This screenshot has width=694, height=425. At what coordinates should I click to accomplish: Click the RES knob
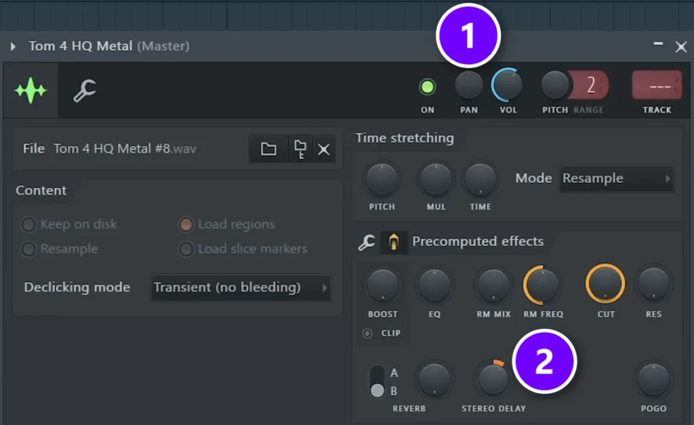[x=653, y=284]
